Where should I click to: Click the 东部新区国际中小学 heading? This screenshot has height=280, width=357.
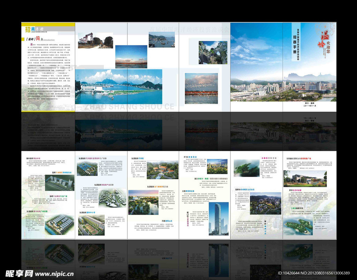click(87, 212)
